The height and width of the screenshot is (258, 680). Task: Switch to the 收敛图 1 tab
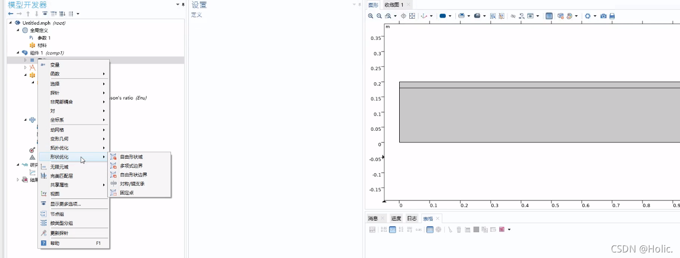click(x=394, y=5)
